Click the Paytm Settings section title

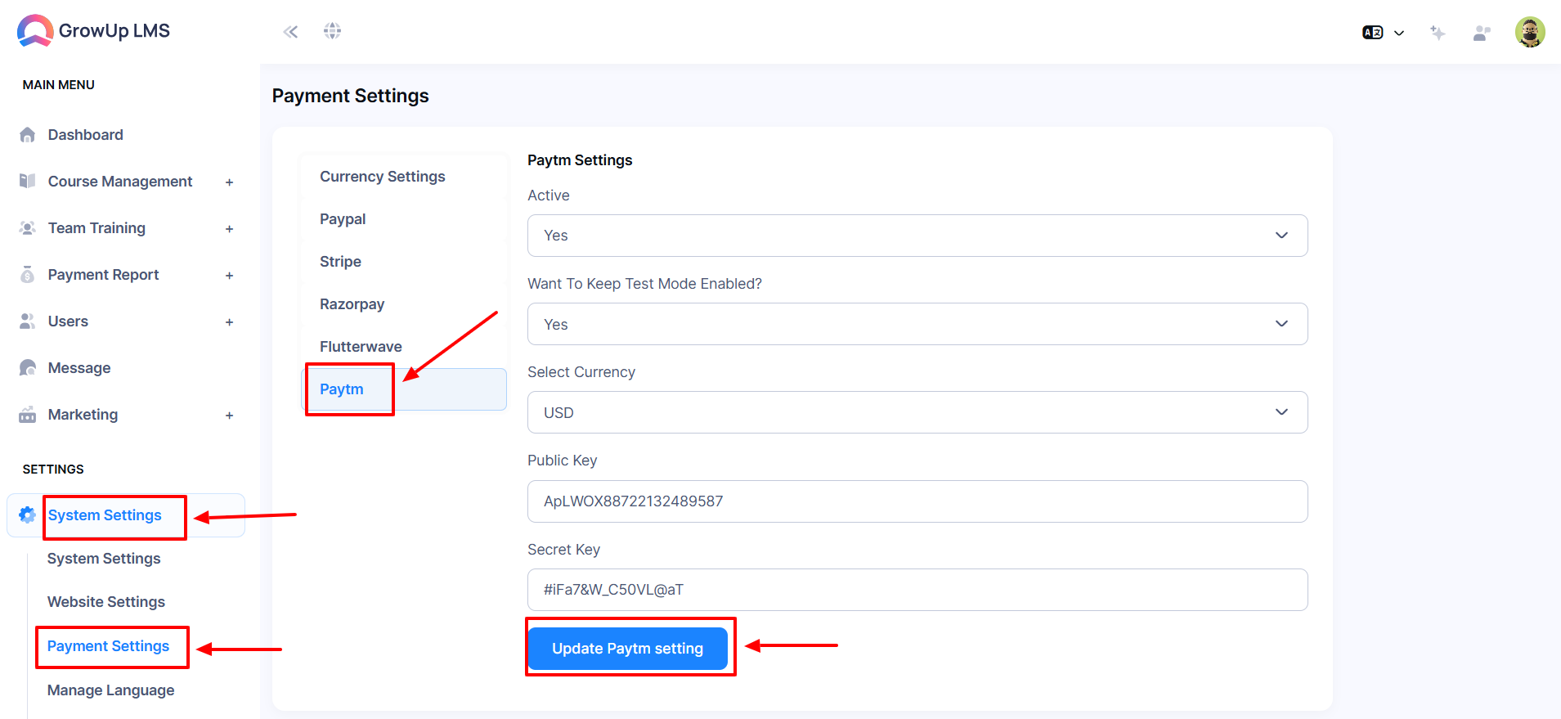[x=580, y=160]
